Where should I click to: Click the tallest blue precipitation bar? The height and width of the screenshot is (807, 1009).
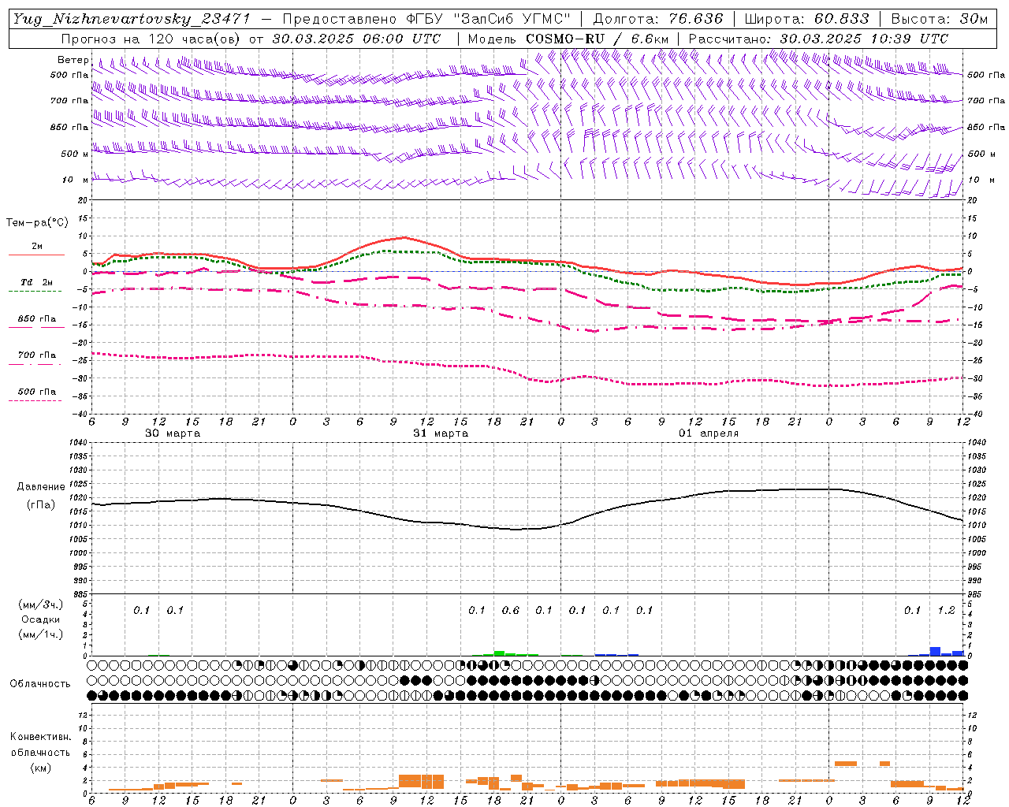click(x=935, y=651)
